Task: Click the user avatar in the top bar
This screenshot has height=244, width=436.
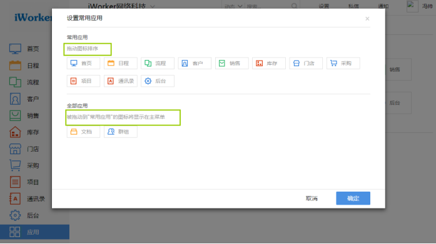Action: point(412,6)
